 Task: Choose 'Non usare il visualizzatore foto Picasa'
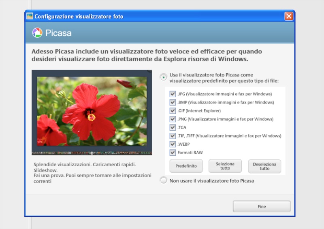click(x=163, y=180)
